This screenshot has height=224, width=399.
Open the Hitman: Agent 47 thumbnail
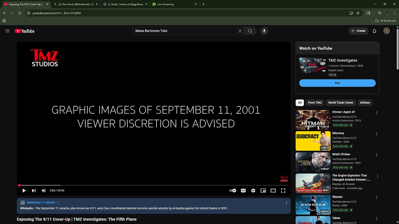[313, 120]
